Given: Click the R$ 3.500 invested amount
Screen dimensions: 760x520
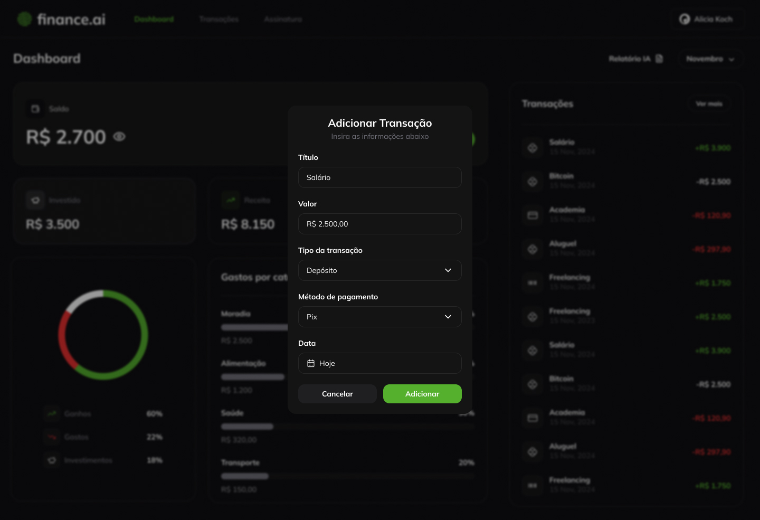Looking at the screenshot, I should pyautogui.click(x=53, y=224).
